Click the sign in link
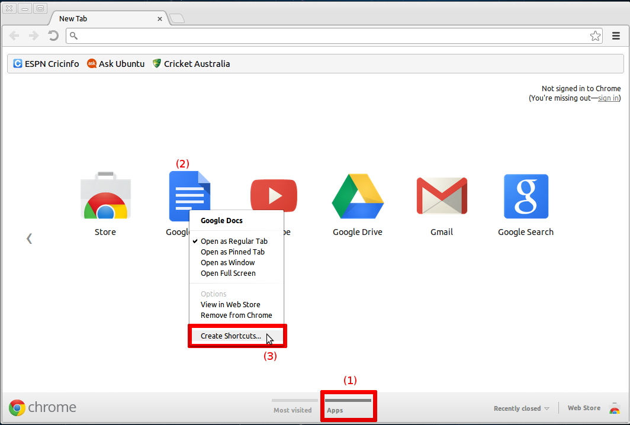Image resolution: width=630 pixels, height=425 pixels. [608, 98]
